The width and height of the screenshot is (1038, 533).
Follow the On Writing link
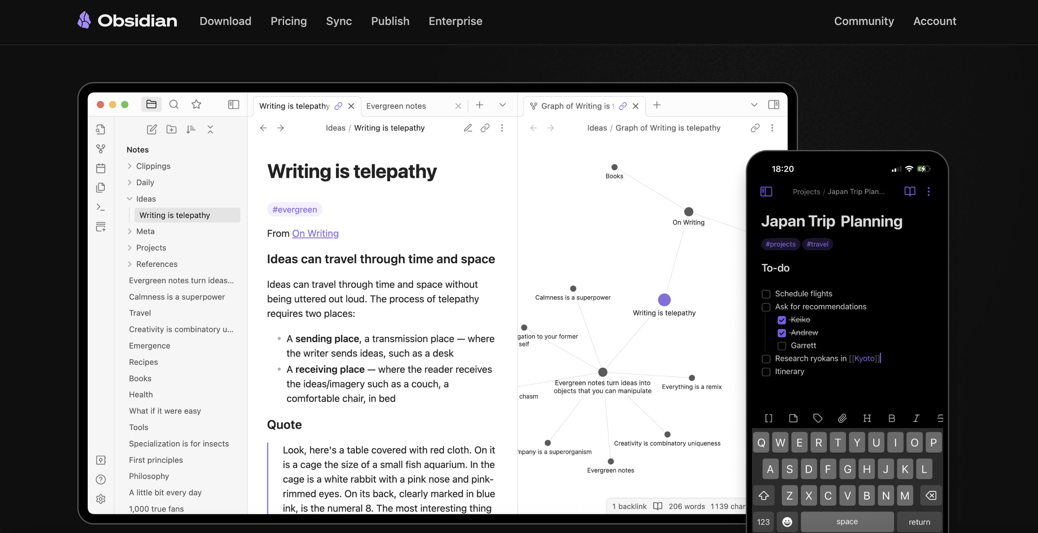[315, 233]
